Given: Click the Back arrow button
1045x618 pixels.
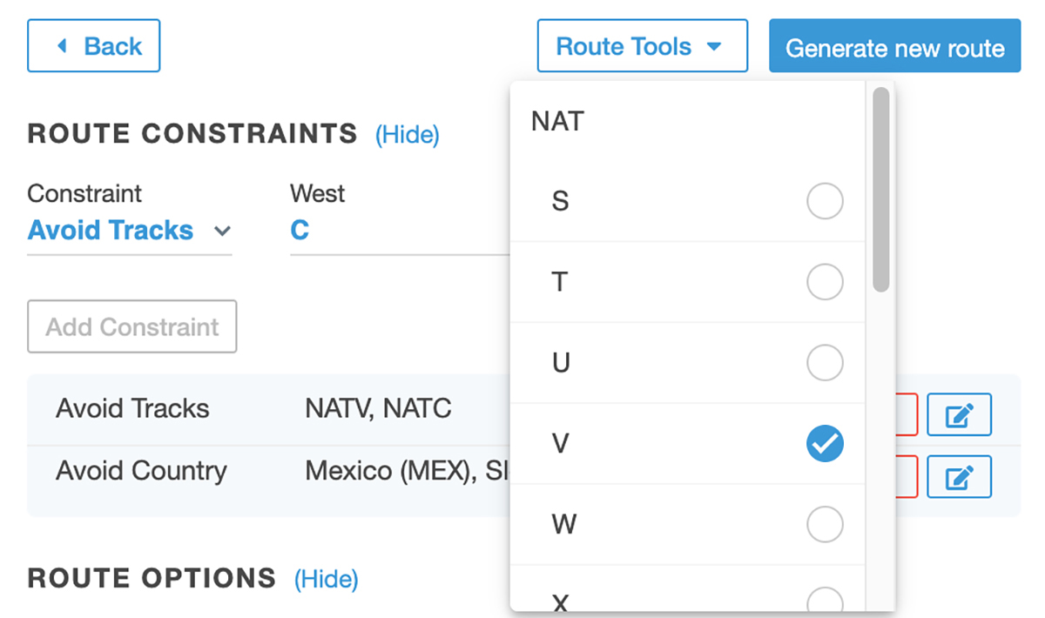Looking at the screenshot, I should point(94,46).
